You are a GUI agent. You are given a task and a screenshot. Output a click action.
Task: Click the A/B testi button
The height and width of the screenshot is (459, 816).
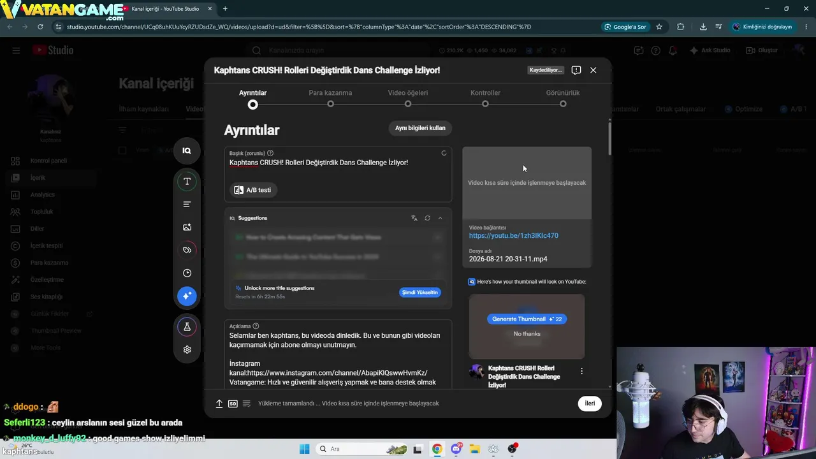[x=254, y=190]
